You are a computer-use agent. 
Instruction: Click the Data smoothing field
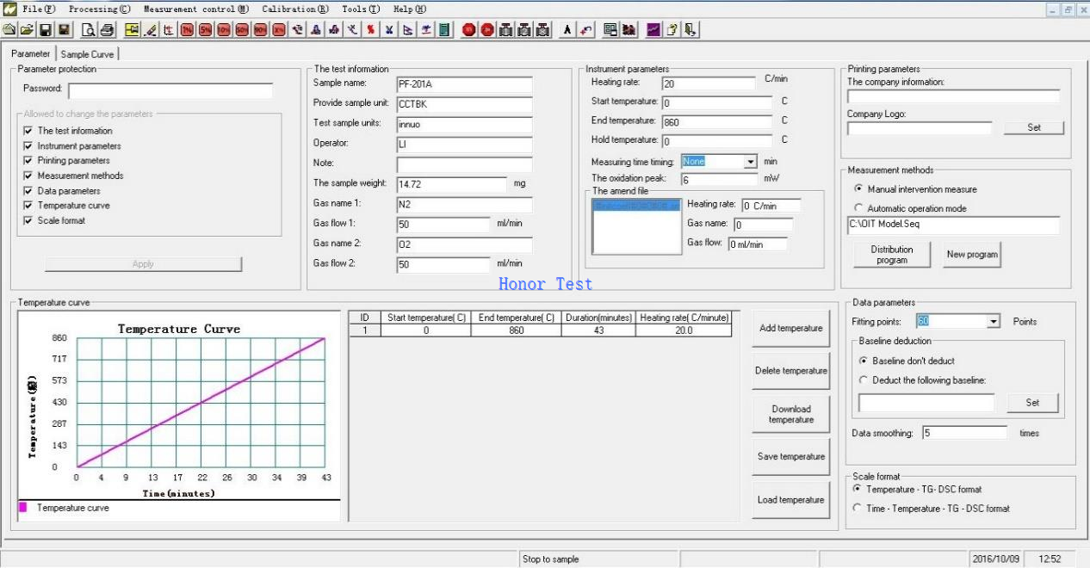[964, 433]
